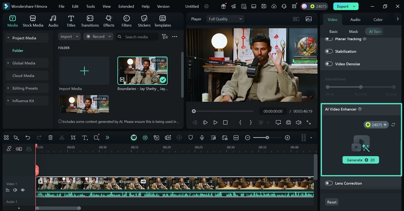Switch to the Color tab

[378, 19]
